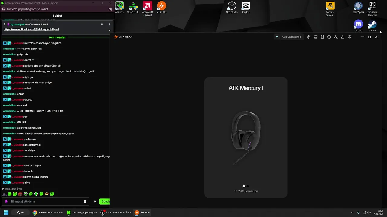Insert the first green smiley emote

click(x=10, y=194)
